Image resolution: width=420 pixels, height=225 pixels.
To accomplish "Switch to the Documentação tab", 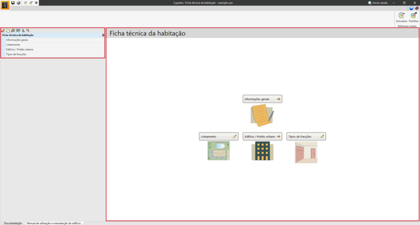I will pyautogui.click(x=13, y=223).
